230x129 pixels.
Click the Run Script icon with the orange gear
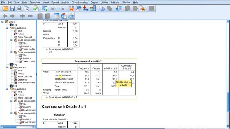(x=142, y=9)
